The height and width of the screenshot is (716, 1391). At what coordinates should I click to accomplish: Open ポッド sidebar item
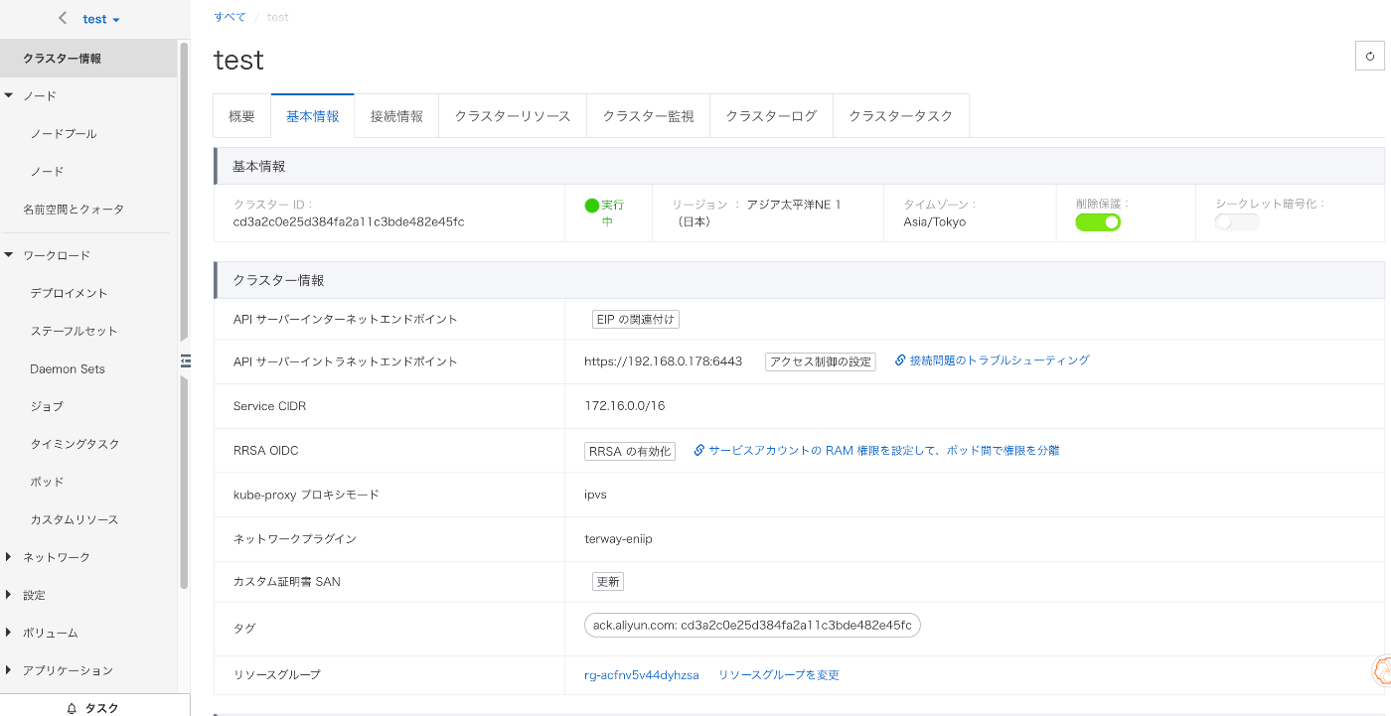pyautogui.click(x=47, y=482)
